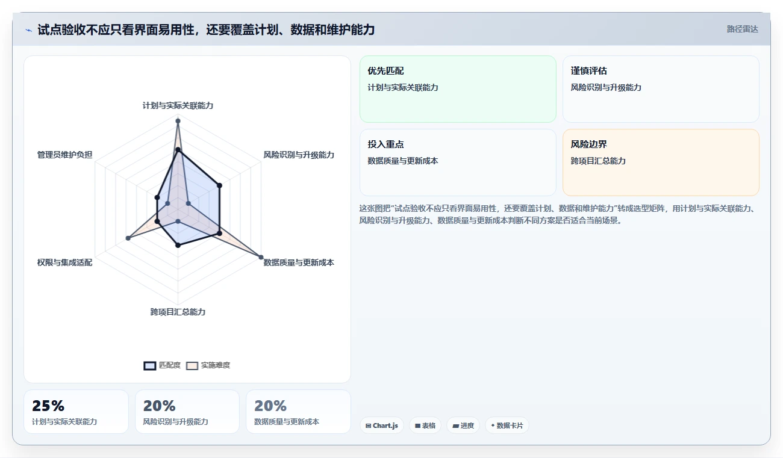Click 匹配度 point on 风险识别与升级能力 axis
This screenshot has height=458, width=783.
pyautogui.click(x=219, y=185)
